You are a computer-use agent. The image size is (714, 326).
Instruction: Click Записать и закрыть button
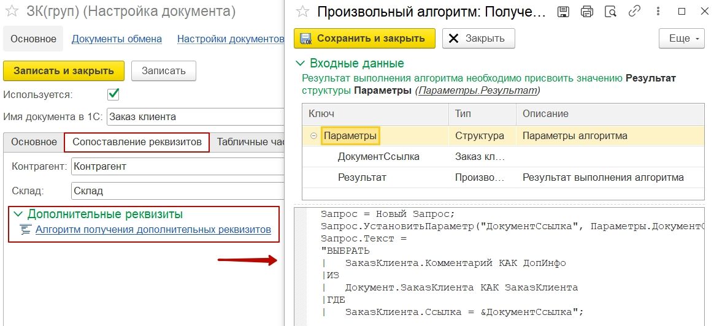(x=64, y=71)
